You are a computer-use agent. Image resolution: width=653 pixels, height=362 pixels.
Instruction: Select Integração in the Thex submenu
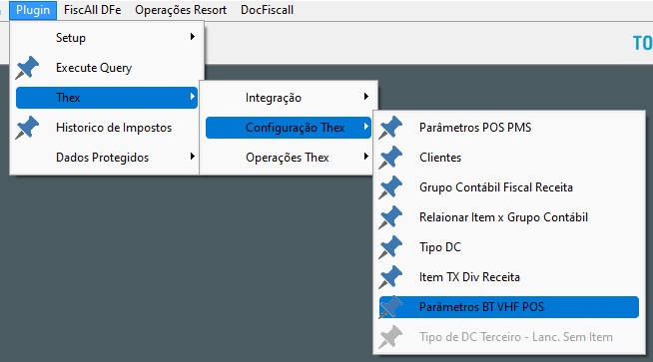[289, 98]
